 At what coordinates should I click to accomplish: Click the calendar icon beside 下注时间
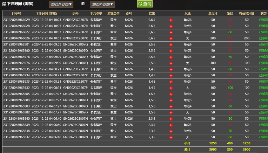[x=4, y=5]
